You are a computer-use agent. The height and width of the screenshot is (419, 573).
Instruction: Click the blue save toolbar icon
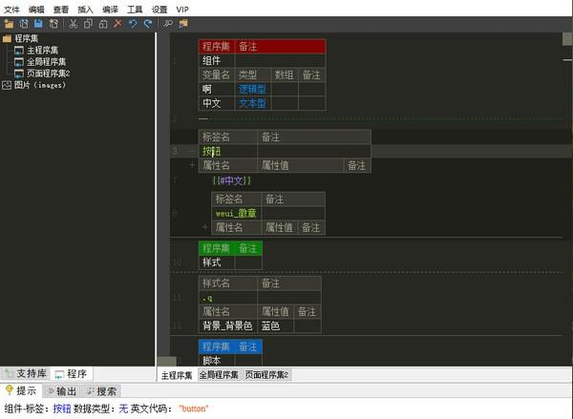[38, 24]
